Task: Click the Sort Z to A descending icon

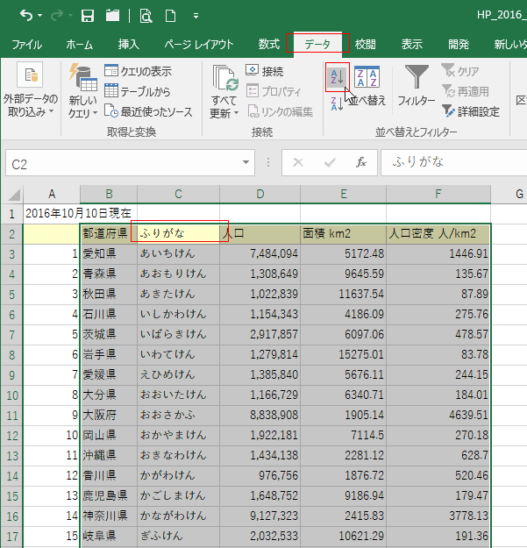Action: pyautogui.click(x=336, y=103)
